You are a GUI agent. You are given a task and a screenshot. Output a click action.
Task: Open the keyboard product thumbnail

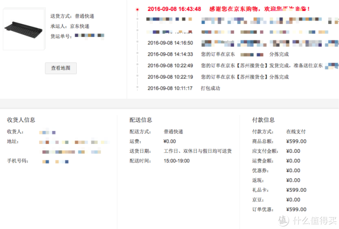[23, 29]
